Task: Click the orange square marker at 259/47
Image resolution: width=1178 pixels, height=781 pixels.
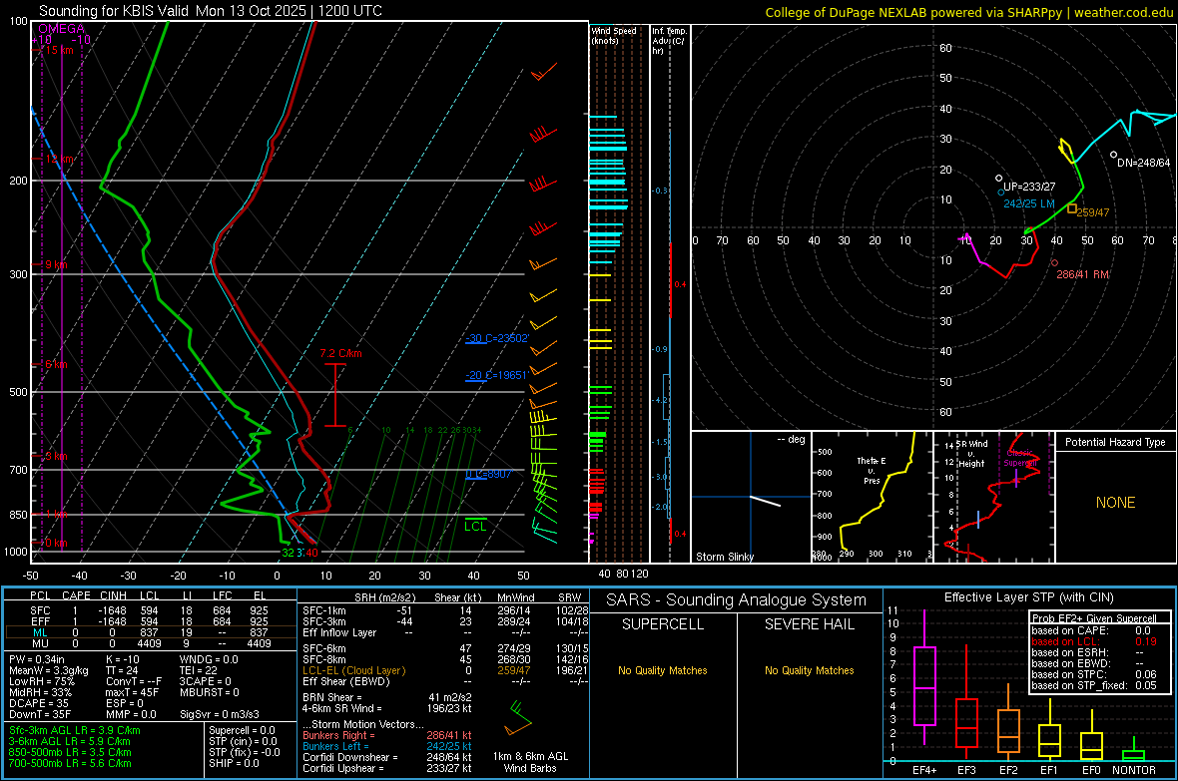Action: 1072,208
